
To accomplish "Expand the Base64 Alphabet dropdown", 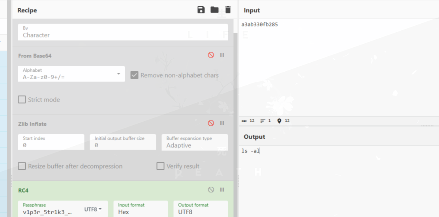I will pyautogui.click(x=118, y=74).
